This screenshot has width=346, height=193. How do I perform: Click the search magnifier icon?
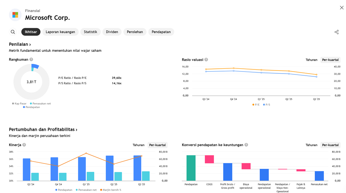[x=13, y=32]
